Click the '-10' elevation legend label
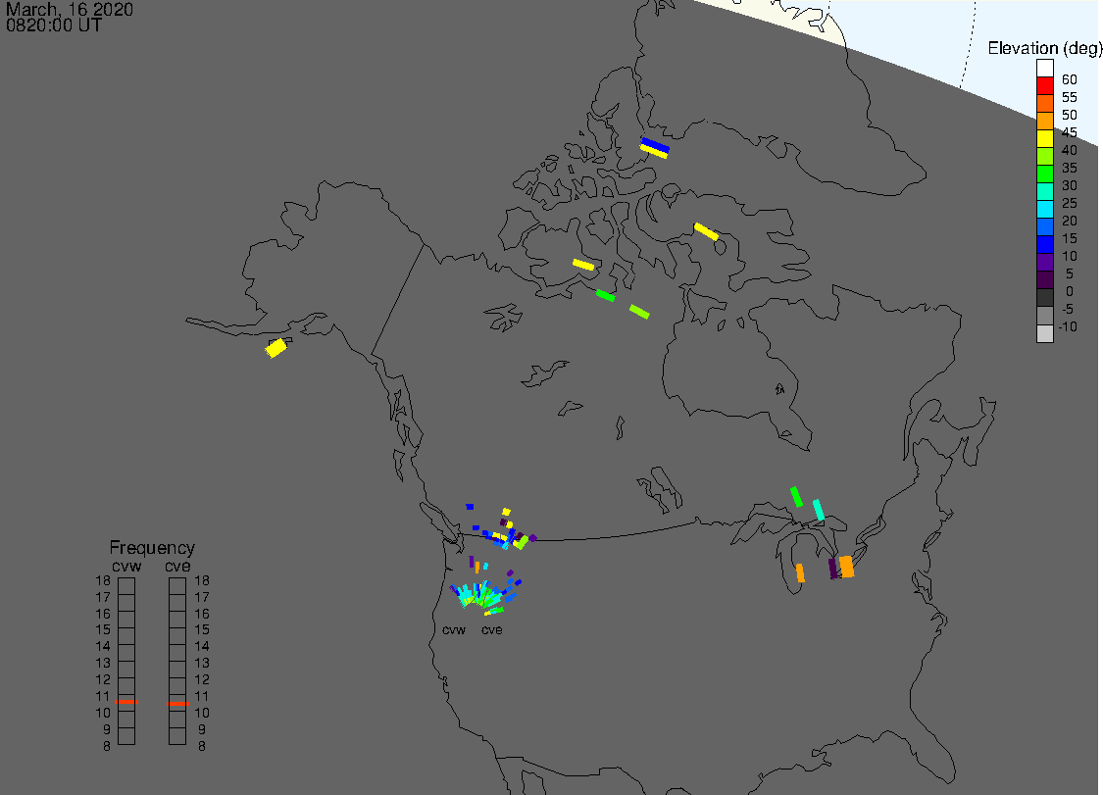1103x795 pixels. coord(1068,326)
